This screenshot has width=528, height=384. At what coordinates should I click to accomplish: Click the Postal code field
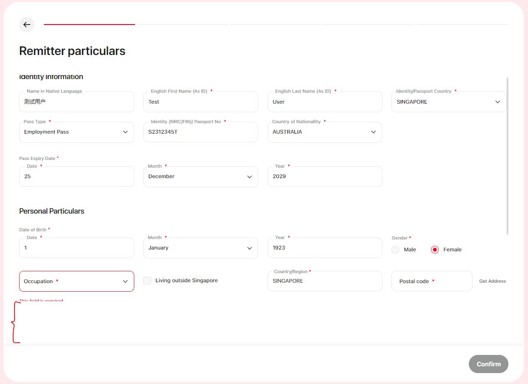point(432,281)
